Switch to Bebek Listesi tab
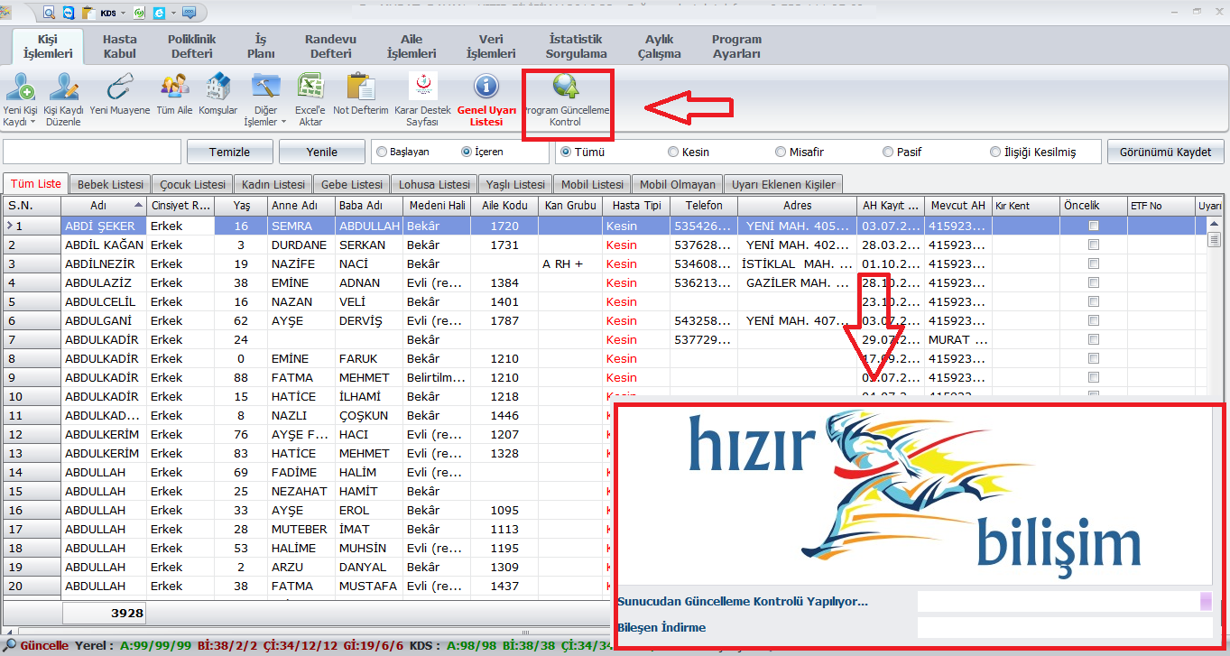The image size is (1230, 656). [x=110, y=184]
